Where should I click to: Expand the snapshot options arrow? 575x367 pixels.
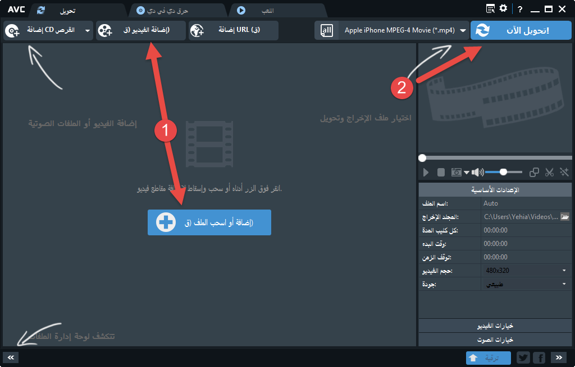(x=467, y=173)
